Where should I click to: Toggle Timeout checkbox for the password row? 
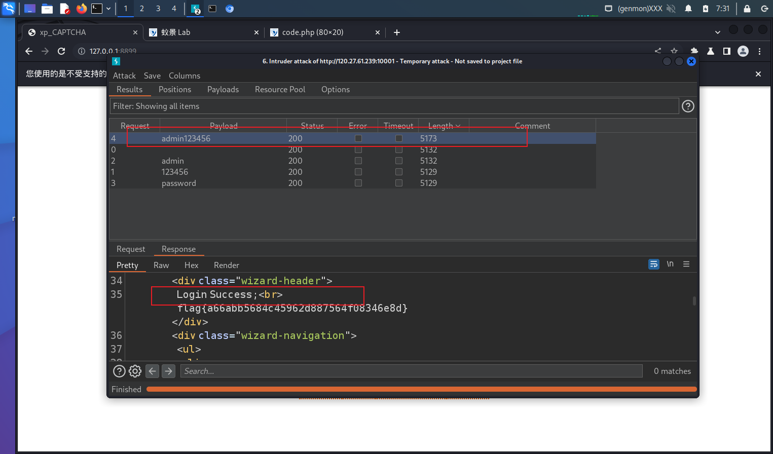(399, 183)
